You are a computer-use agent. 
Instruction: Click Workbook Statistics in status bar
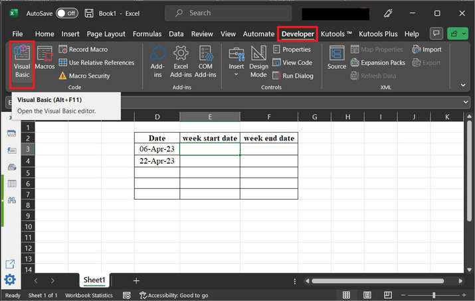(88, 296)
